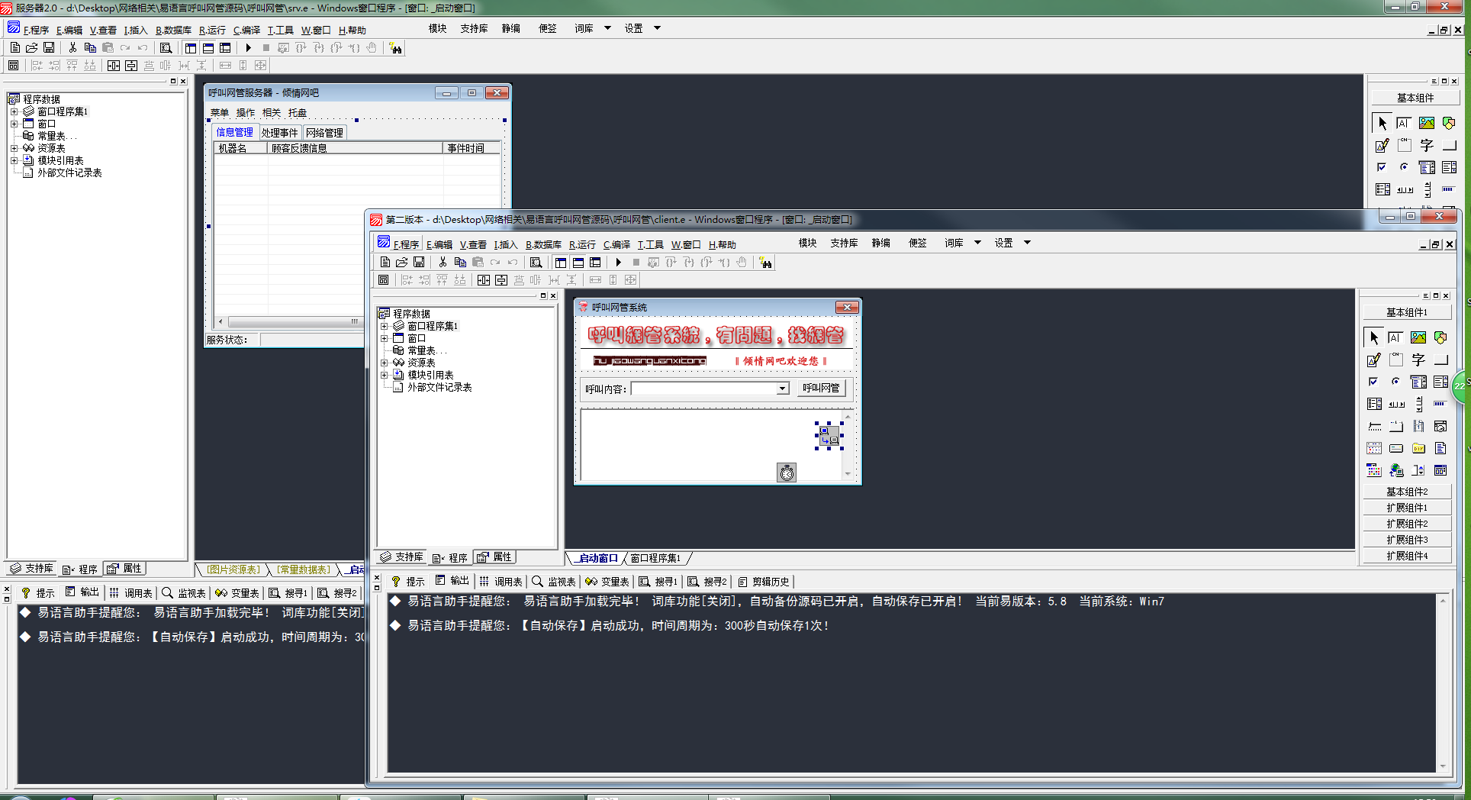The height and width of the screenshot is (800, 1471).
Task: Click Open file icon in srv.e toolbar
Action: pyautogui.click(x=32, y=48)
